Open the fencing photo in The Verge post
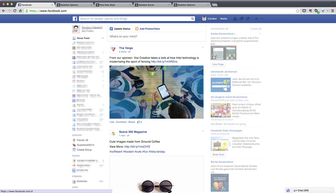Screen dimensions: 336x193 (x=157, y=92)
